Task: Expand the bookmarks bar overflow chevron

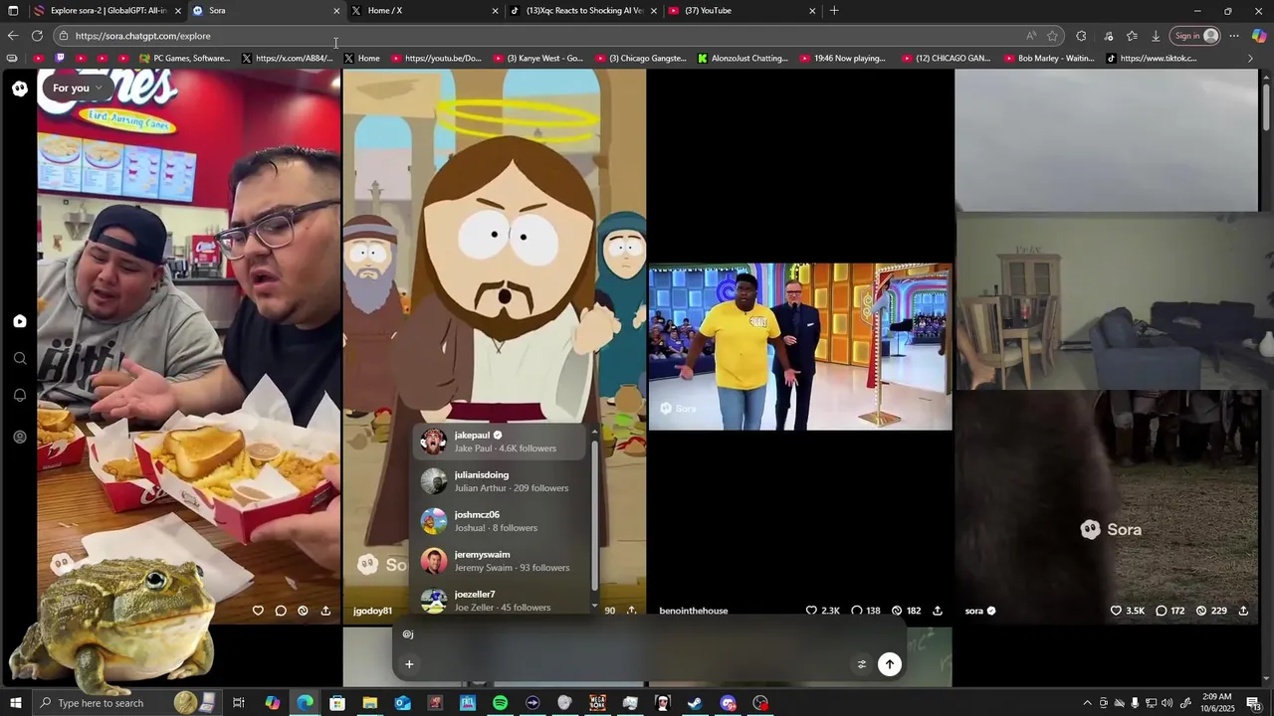Action: point(1250,58)
